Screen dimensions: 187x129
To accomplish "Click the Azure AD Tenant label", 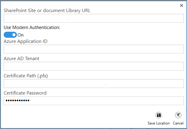I will 21,59.
